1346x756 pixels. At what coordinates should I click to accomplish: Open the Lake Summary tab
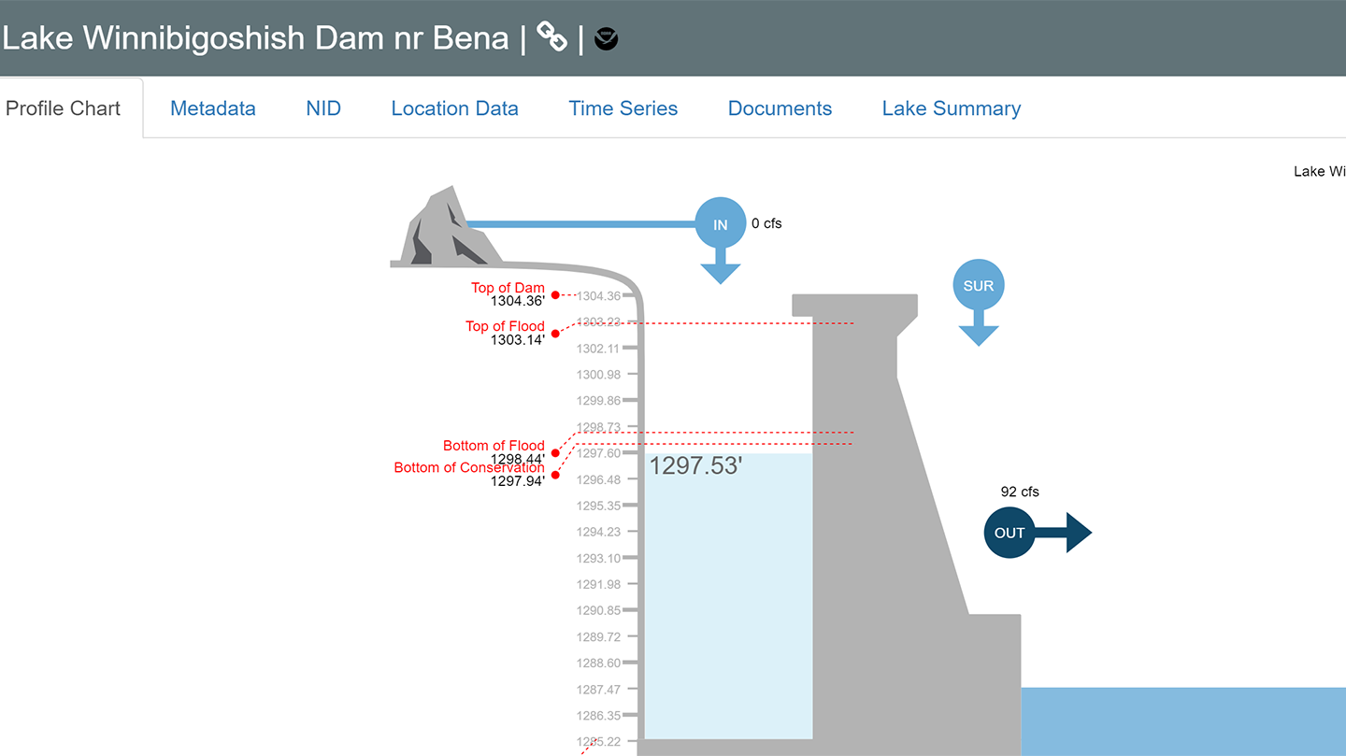click(x=951, y=108)
